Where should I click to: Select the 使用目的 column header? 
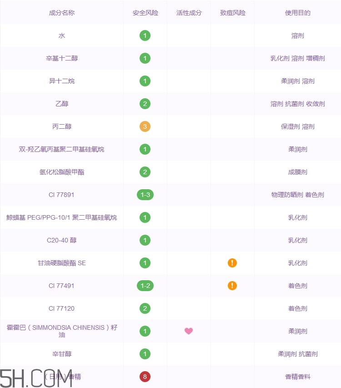[297, 13]
